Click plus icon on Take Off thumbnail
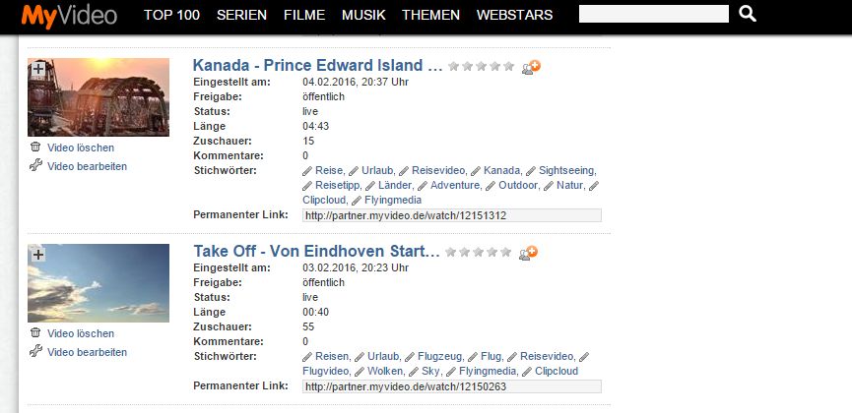This screenshot has height=413, width=852. point(38,255)
